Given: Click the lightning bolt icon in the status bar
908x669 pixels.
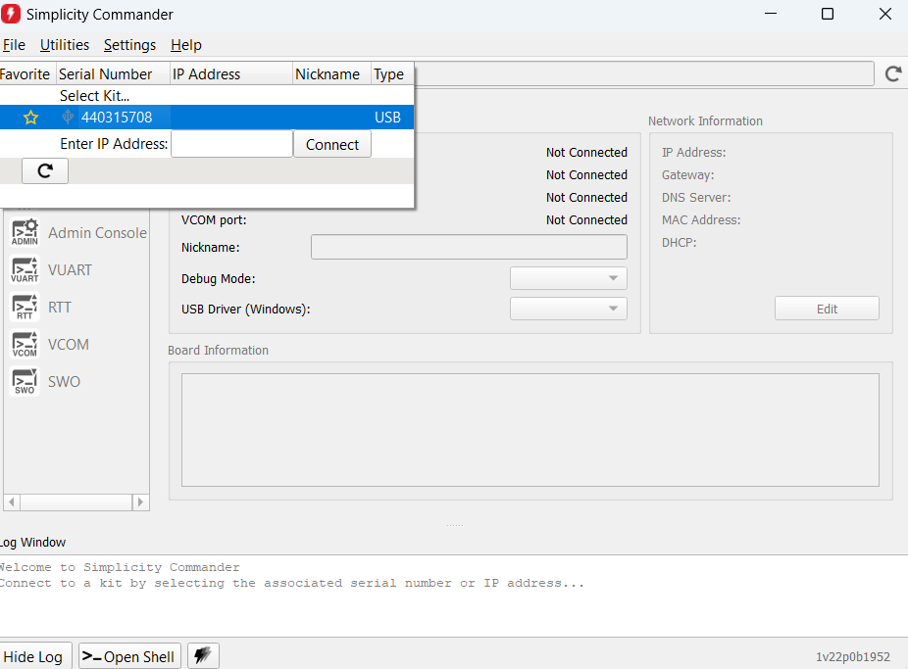Looking at the screenshot, I should click(x=203, y=656).
